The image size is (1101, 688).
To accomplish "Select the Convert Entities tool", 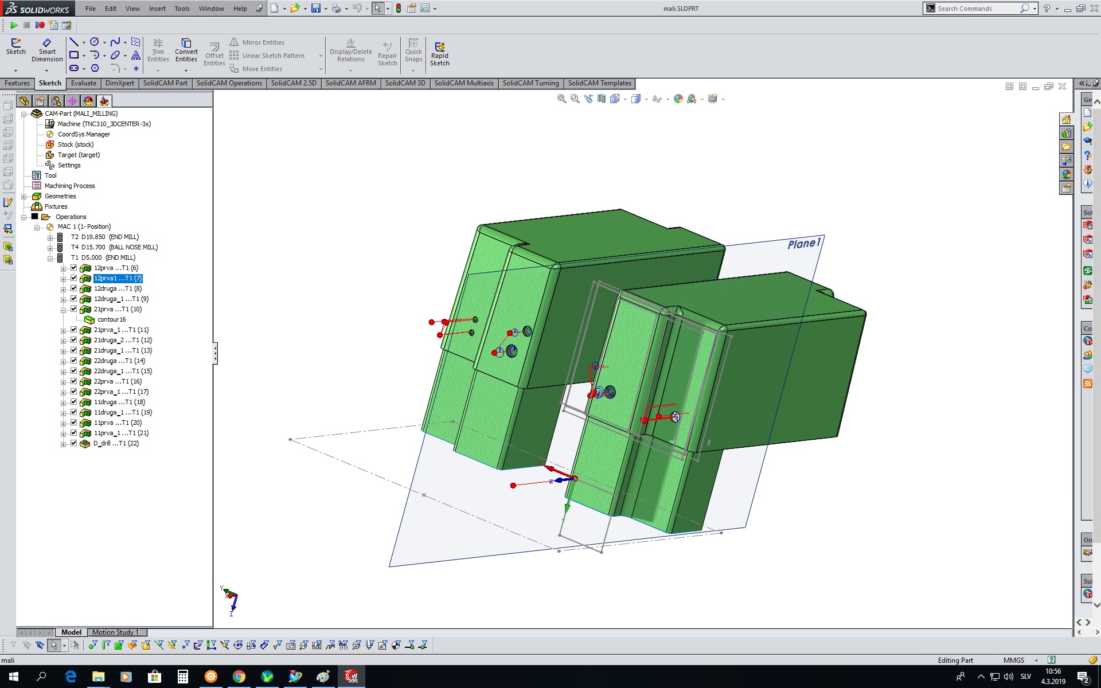I will coord(186,50).
